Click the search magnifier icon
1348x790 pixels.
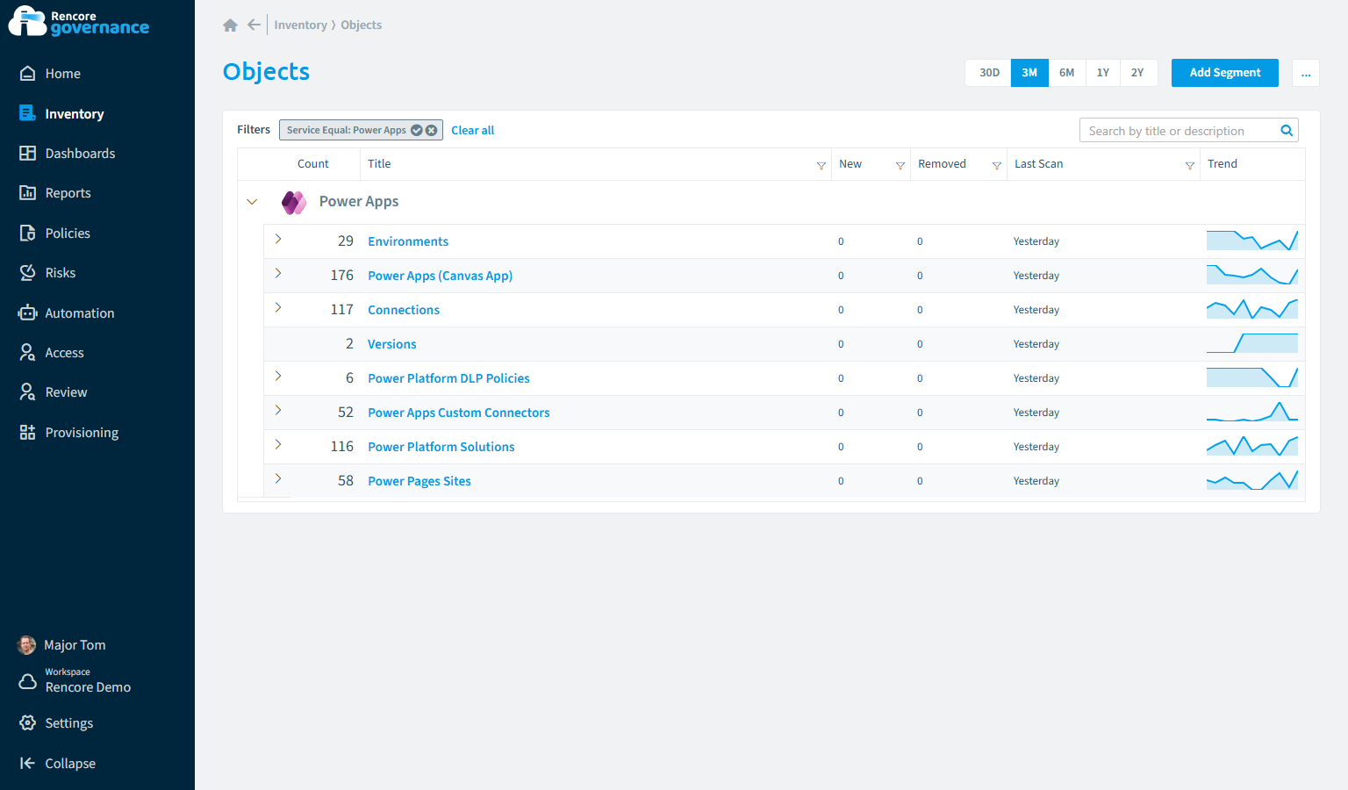tap(1287, 131)
